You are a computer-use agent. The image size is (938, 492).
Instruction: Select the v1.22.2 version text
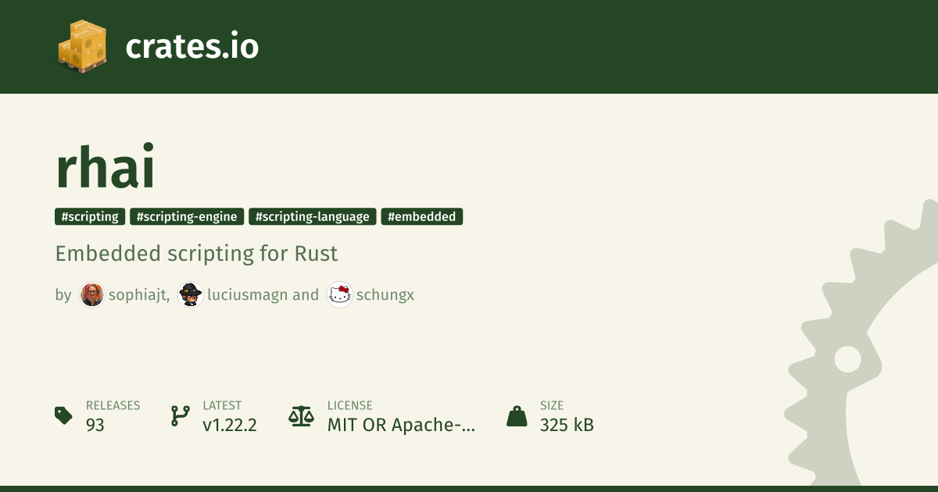click(230, 425)
